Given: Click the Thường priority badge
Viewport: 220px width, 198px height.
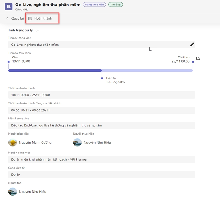Looking at the screenshot, I should tap(115, 5).
